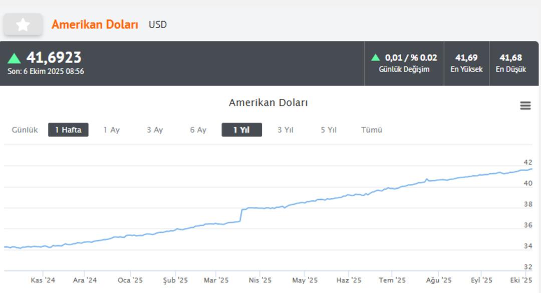Show the 3 Yıl chart range
The width and height of the screenshot is (541, 293).
coord(285,130)
